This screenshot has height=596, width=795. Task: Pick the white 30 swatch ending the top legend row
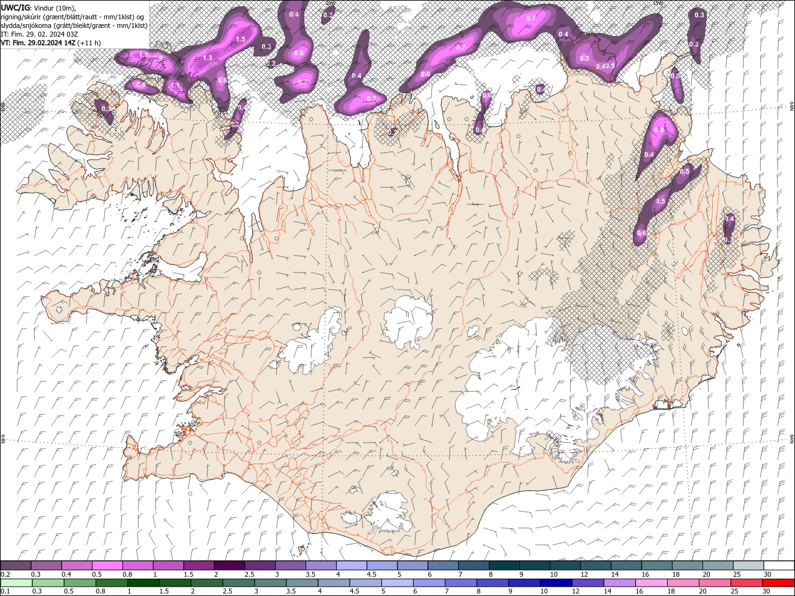tap(779, 566)
